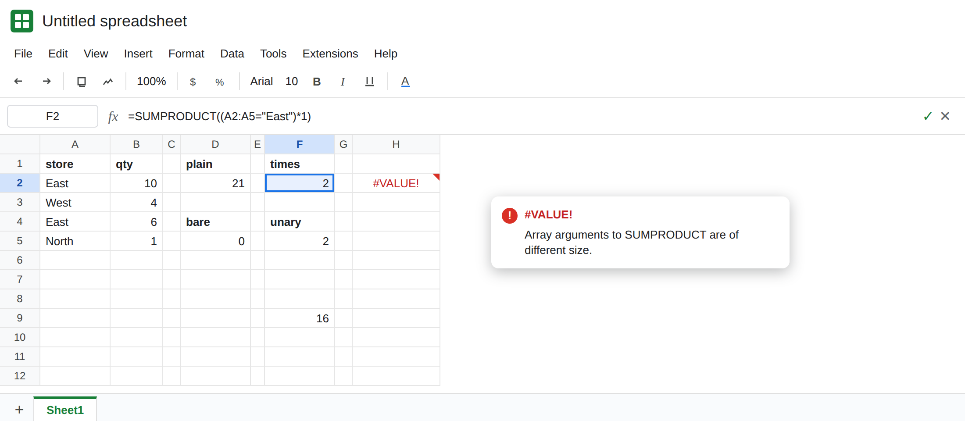Open the Data menu
Viewport: 965px width, 421px height.
pyautogui.click(x=232, y=54)
